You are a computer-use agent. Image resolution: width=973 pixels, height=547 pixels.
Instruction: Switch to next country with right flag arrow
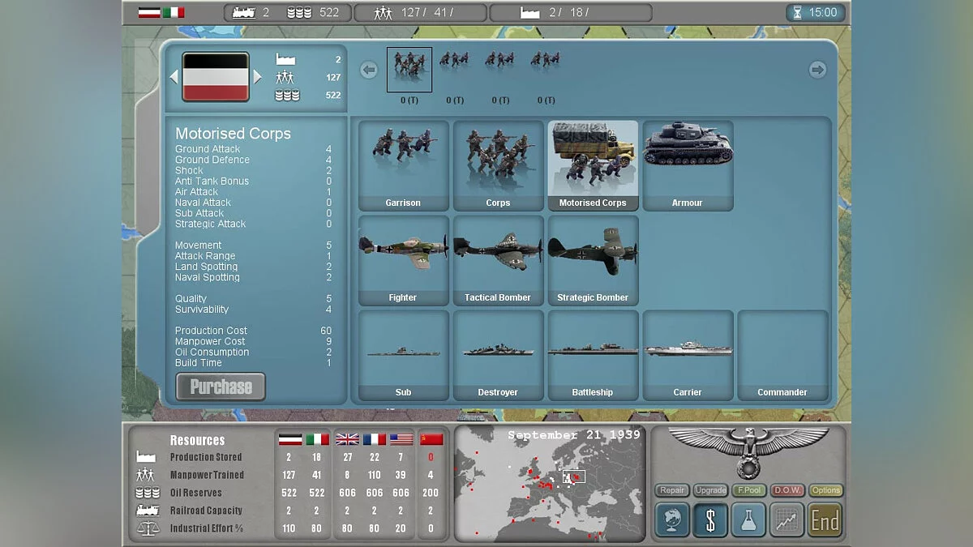[x=258, y=77]
